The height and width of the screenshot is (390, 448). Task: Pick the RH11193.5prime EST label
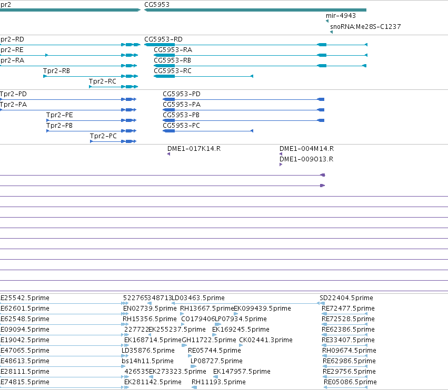point(218,382)
